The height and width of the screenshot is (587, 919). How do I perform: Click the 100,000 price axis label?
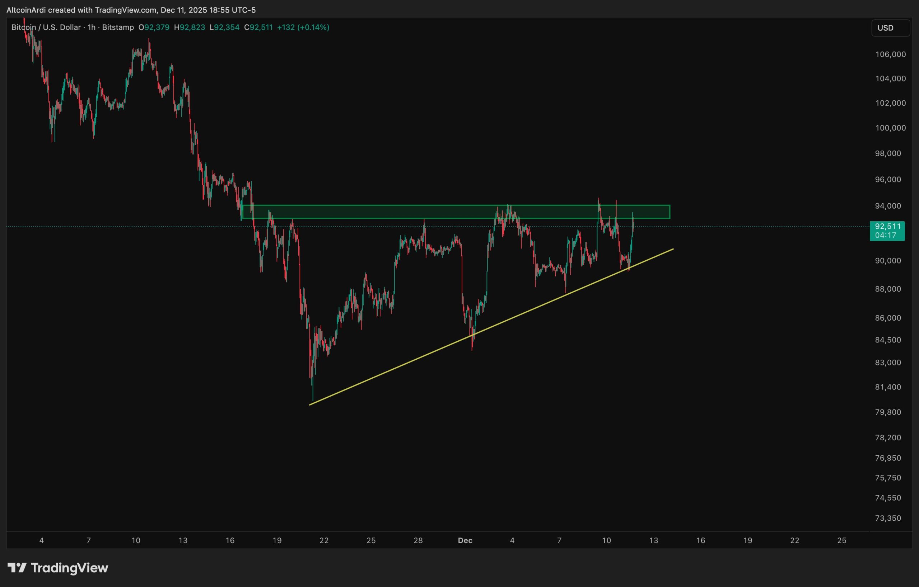(x=890, y=128)
